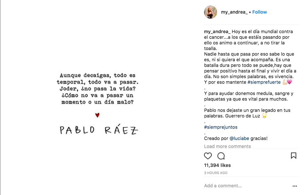Viewport: 305px width, 195px height.
Task: Visit the @luciabe profile mention
Action: click(x=239, y=138)
